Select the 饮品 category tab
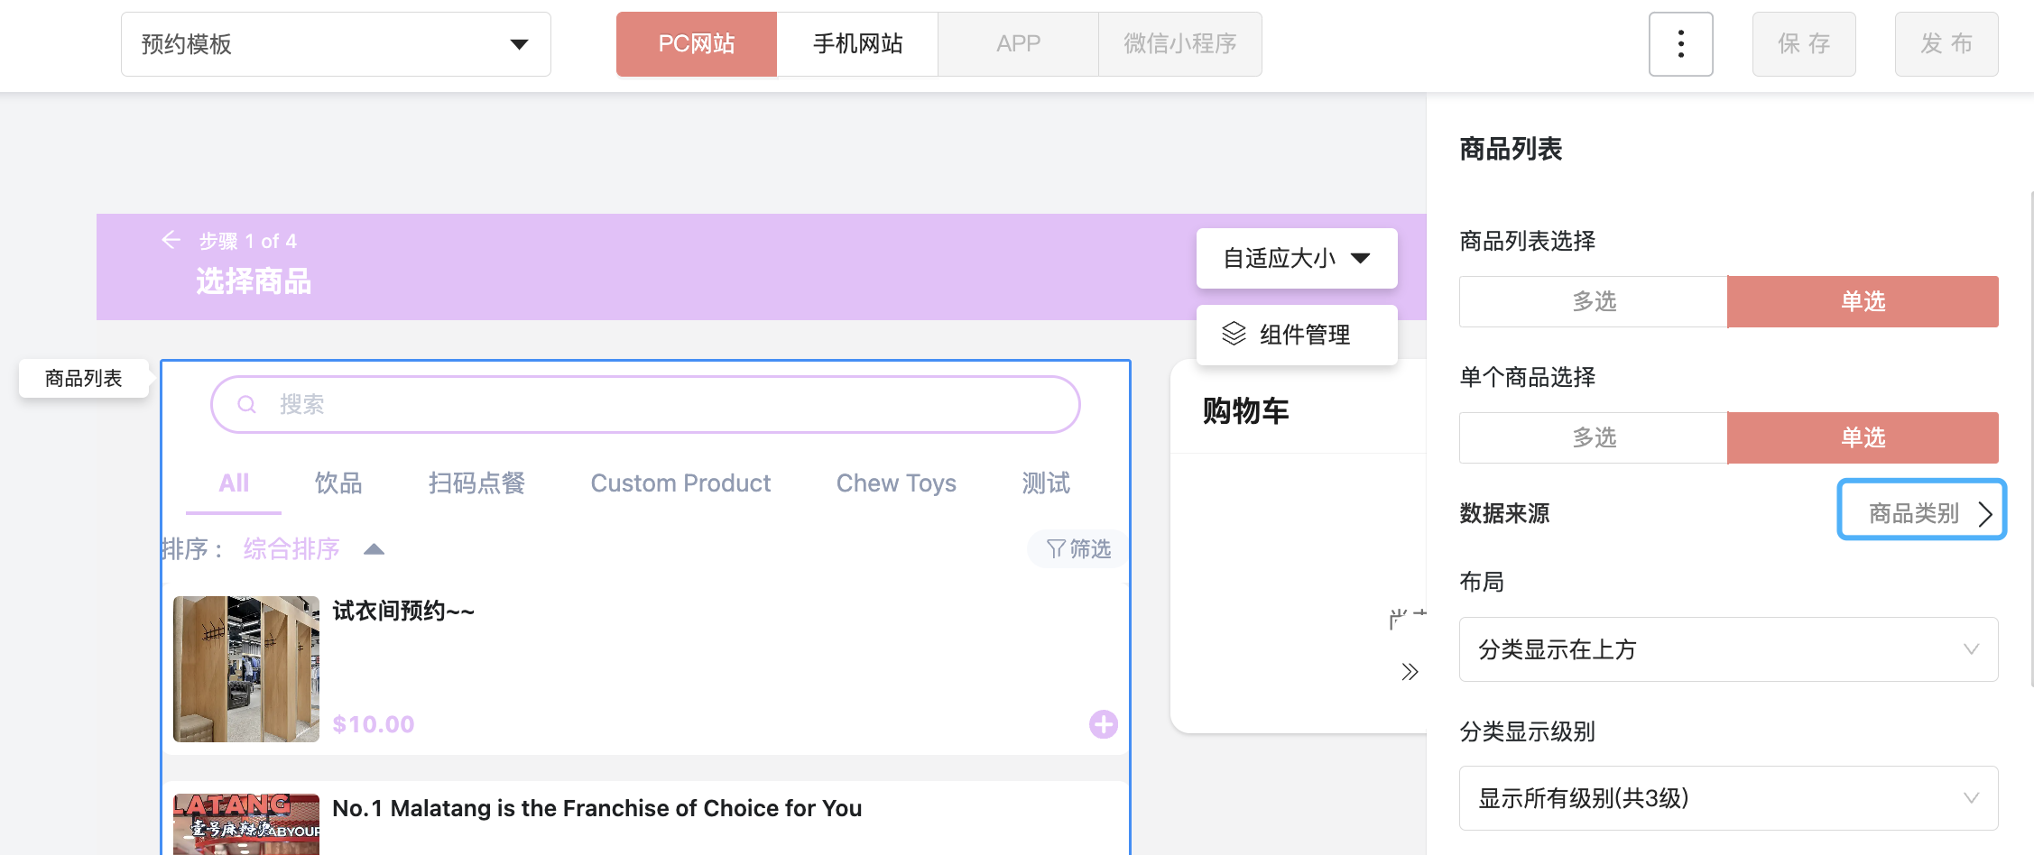The height and width of the screenshot is (855, 2034). tap(338, 483)
